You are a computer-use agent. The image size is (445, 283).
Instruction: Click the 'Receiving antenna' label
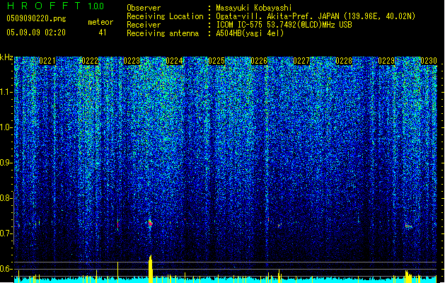click(x=163, y=33)
